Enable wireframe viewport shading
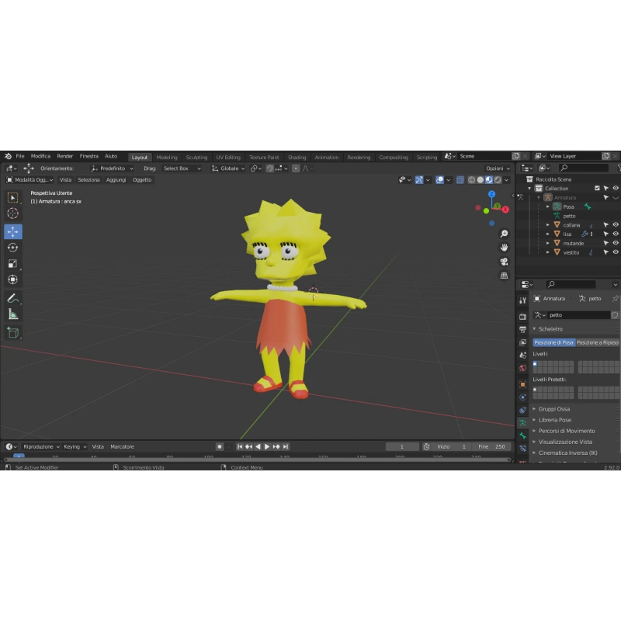621x621 pixels. click(x=471, y=180)
